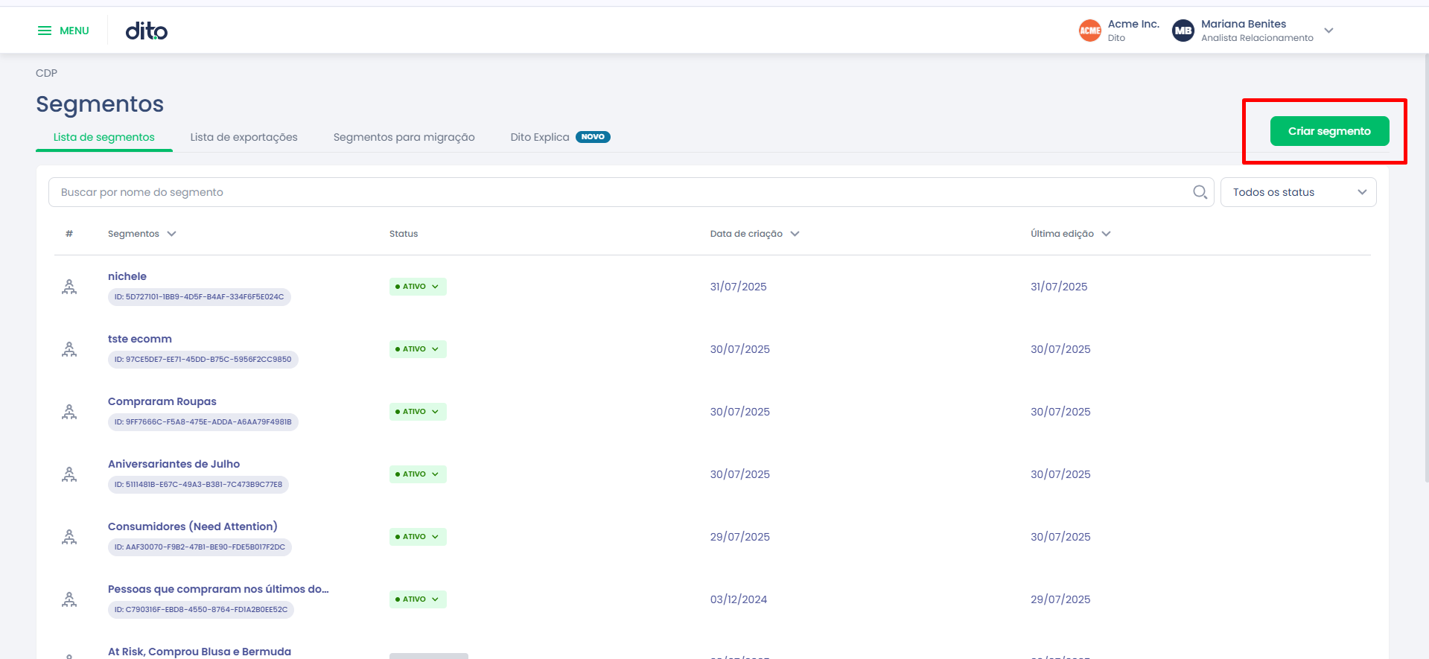Click the segment icon beside Consumidores (Need Attention)

tap(69, 537)
